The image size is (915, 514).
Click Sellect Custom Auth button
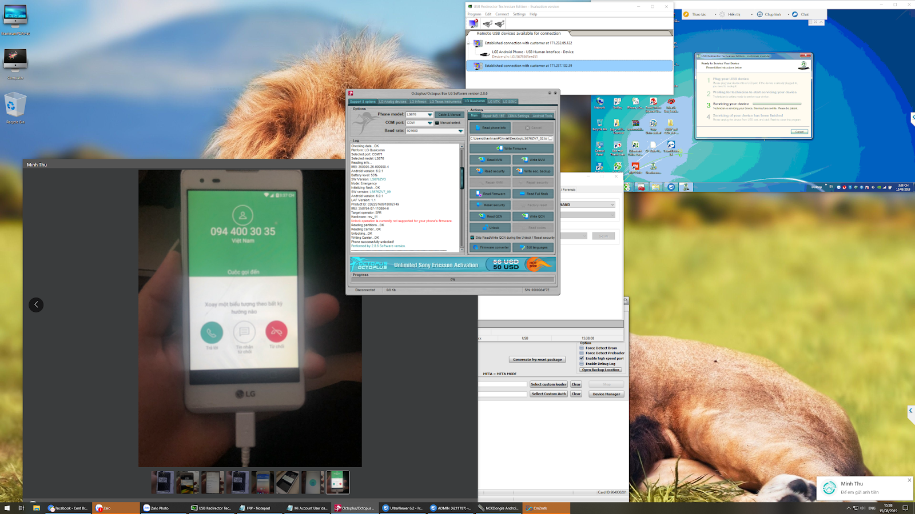pos(548,394)
